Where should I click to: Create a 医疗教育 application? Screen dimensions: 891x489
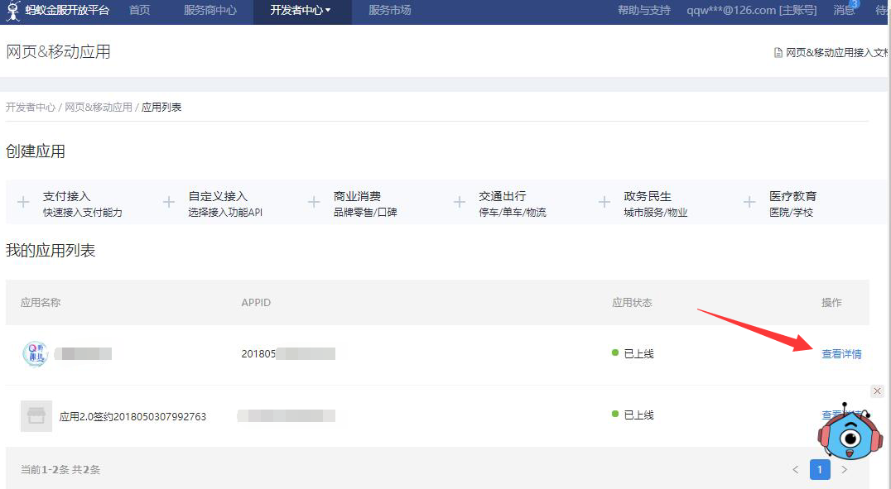pyautogui.click(x=749, y=203)
